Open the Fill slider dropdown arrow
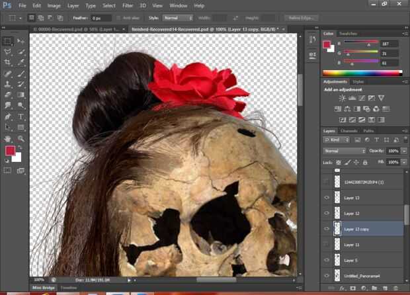This screenshot has height=295, width=410. (404, 163)
